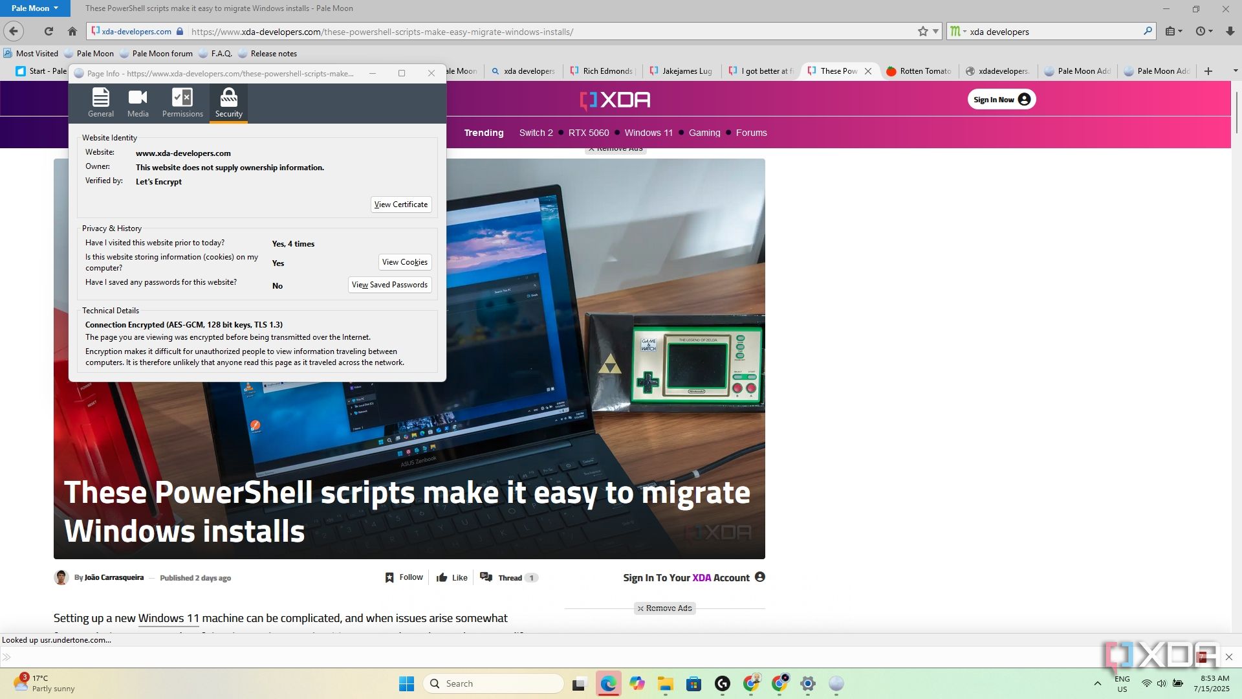The height and width of the screenshot is (699, 1242).
Task: Click the XDA logo in header
Action: point(615,100)
